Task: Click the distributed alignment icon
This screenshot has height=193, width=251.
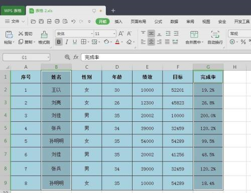Action: 175,42
